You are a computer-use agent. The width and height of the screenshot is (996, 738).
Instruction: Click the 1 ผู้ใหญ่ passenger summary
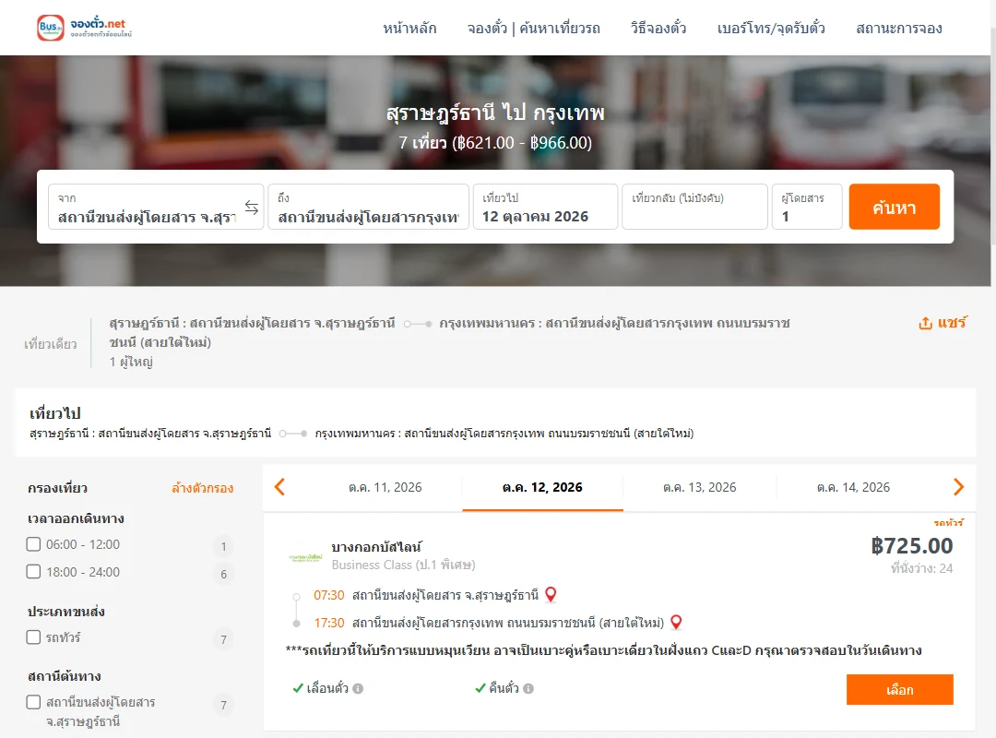click(x=132, y=362)
